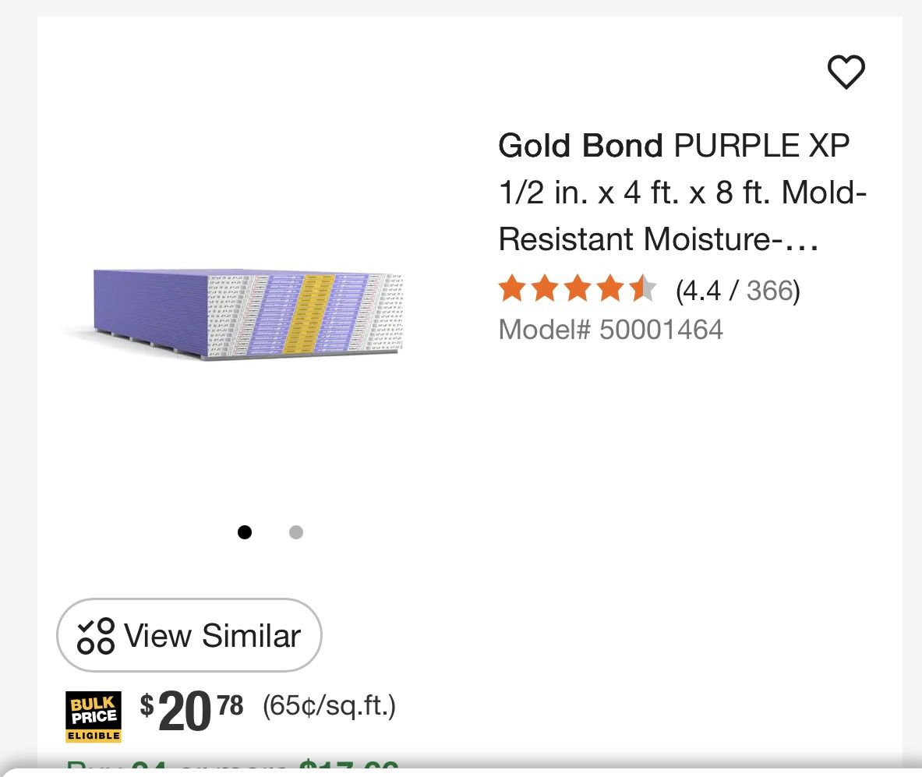Viewport: 922px width, 777px height.
Task: Click the 65¢/sq.ft. unit price
Action: click(x=329, y=706)
